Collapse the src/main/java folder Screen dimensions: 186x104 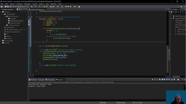coord(3,14)
